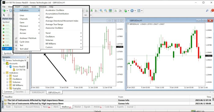Screen dimensions: 214x112
Task: Select Accelerator Oscillator indicator
Action: click(x=55, y=10)
